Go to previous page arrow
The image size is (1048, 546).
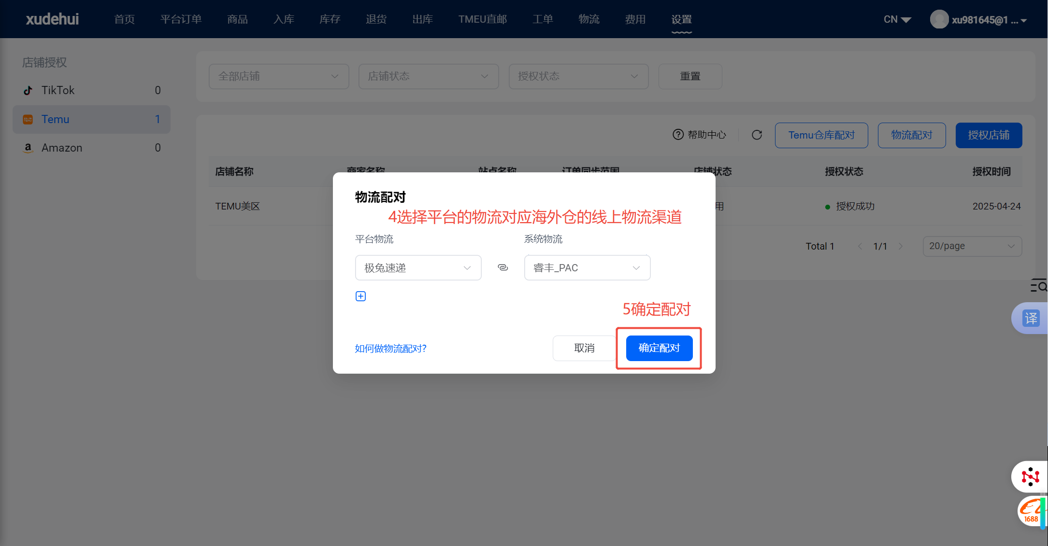[860, 246]
